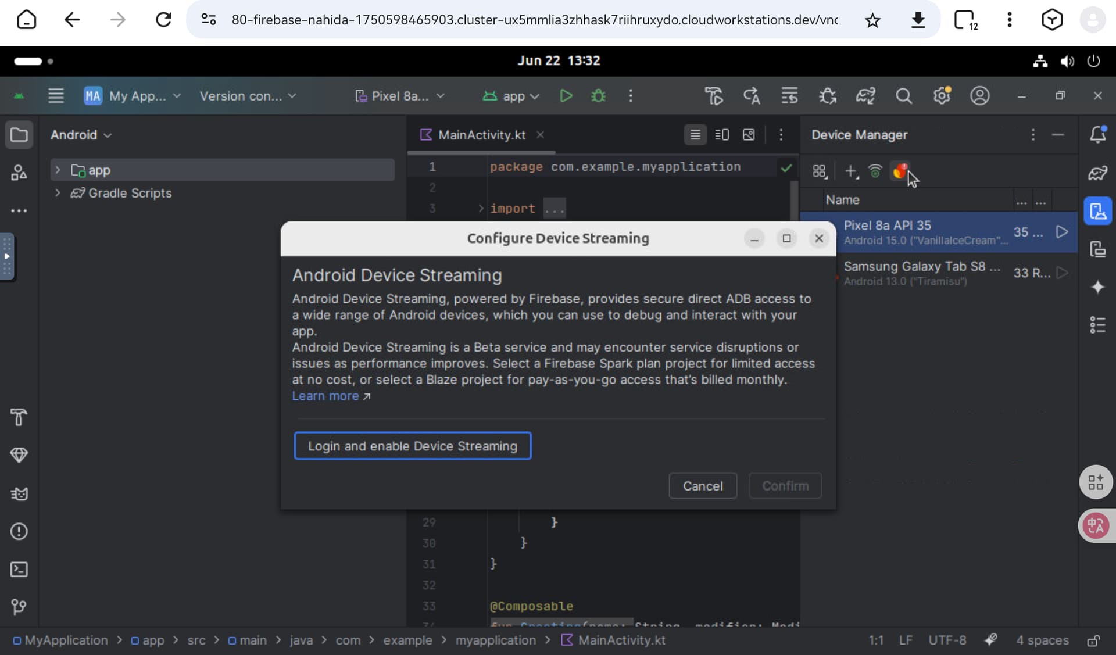Click the Debug app bug icon
The width and height of the screenshot is (1116, 655).
coord(598,96)
